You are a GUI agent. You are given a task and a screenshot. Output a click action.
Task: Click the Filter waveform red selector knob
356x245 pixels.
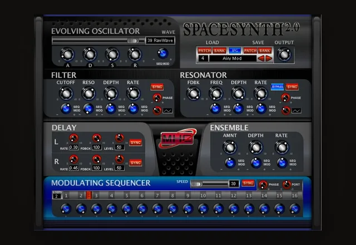[157, 110]
